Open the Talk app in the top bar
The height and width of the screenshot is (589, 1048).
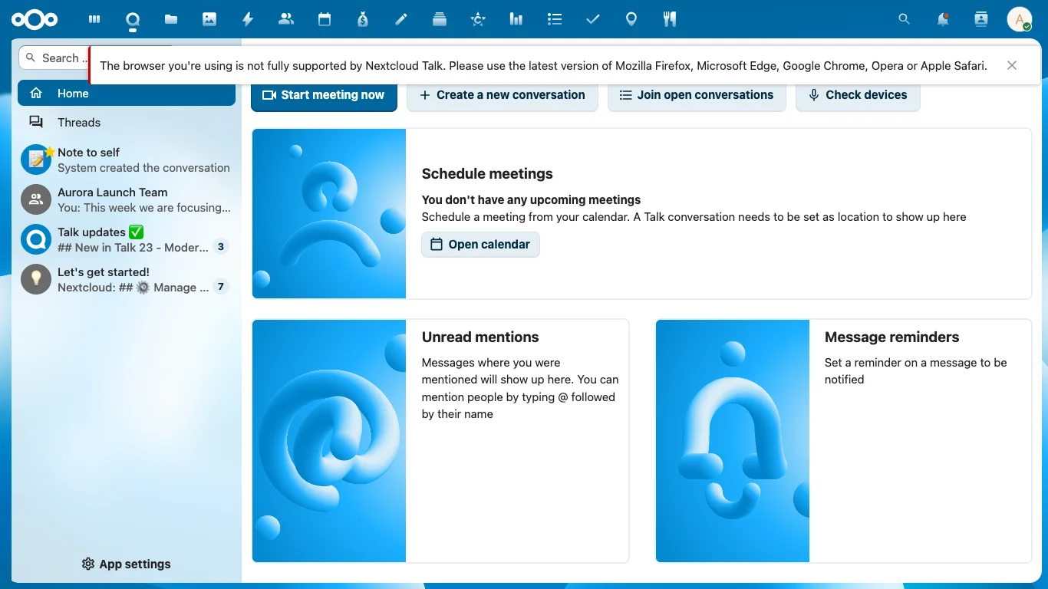click(133, 19)
